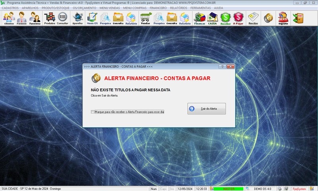Open the Clientes toolbar icon
The image size is (318, 191).
pyautogui.click(x=9, y=18)
